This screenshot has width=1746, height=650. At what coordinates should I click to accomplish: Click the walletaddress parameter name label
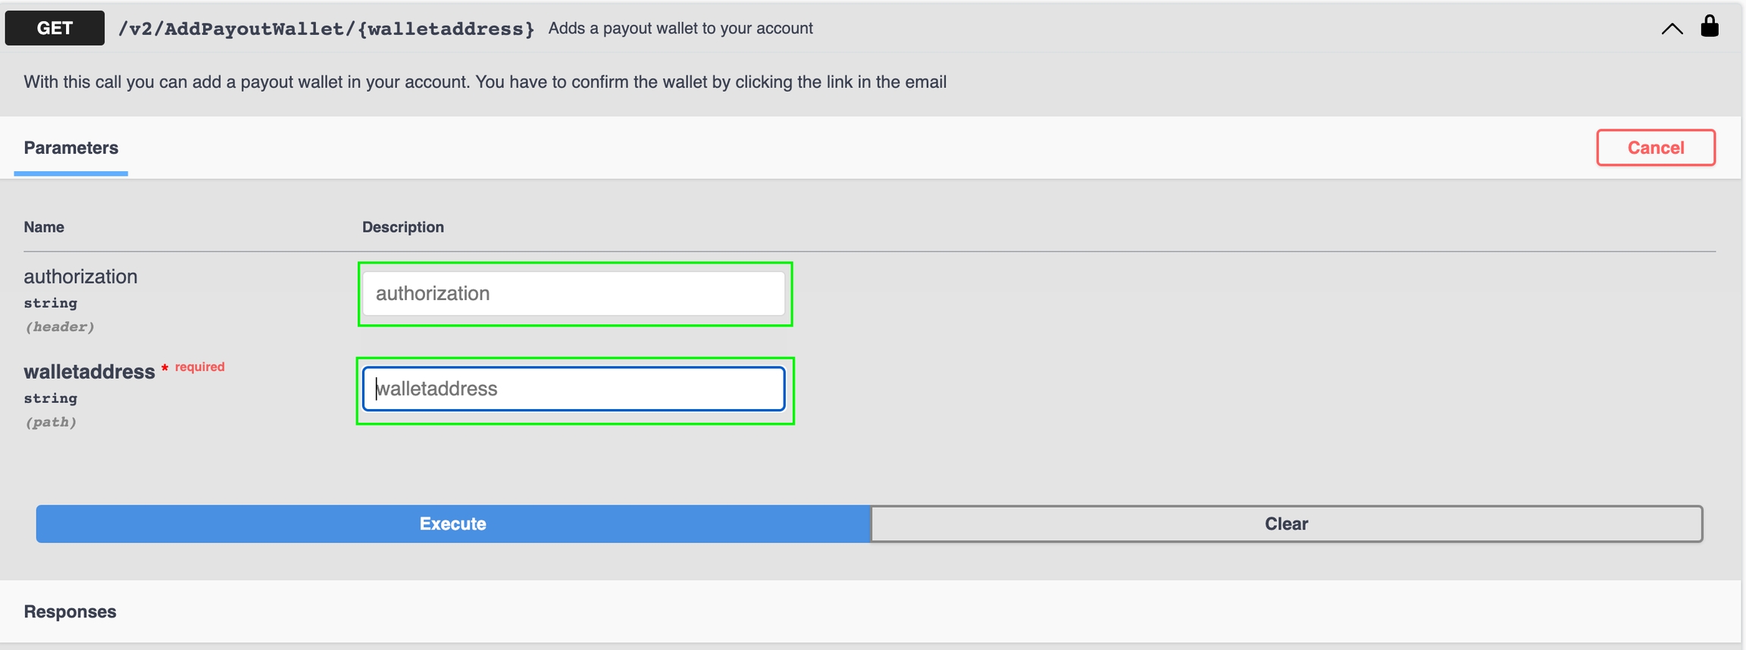(x=89, y=371)
